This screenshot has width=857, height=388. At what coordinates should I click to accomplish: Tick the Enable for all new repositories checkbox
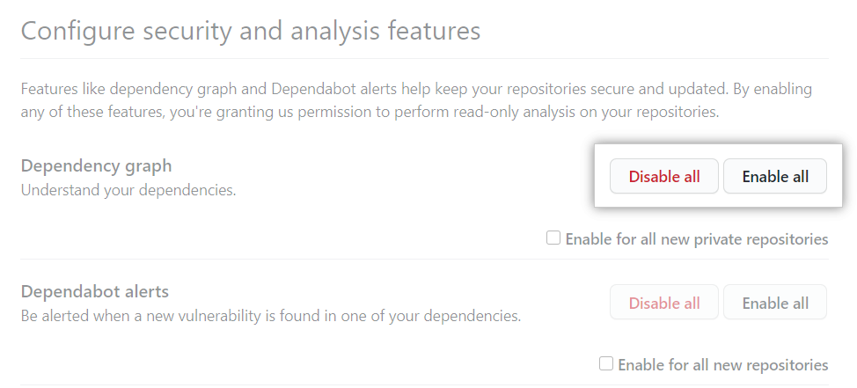point(606,363)
